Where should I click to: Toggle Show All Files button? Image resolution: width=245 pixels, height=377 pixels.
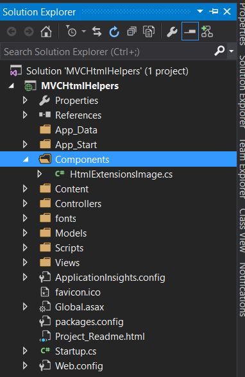click(149, 31)
